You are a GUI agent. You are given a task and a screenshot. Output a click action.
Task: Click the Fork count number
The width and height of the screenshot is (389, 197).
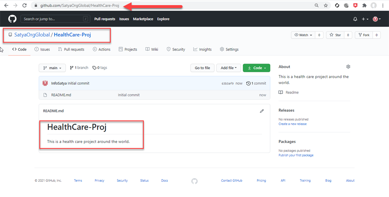376,35
